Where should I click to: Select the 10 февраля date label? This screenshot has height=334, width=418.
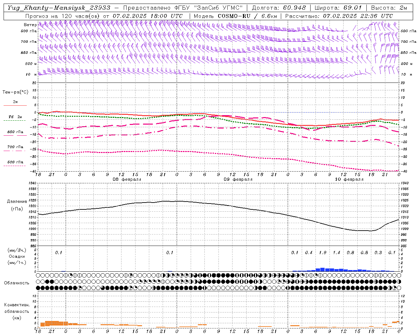[349, 179]
